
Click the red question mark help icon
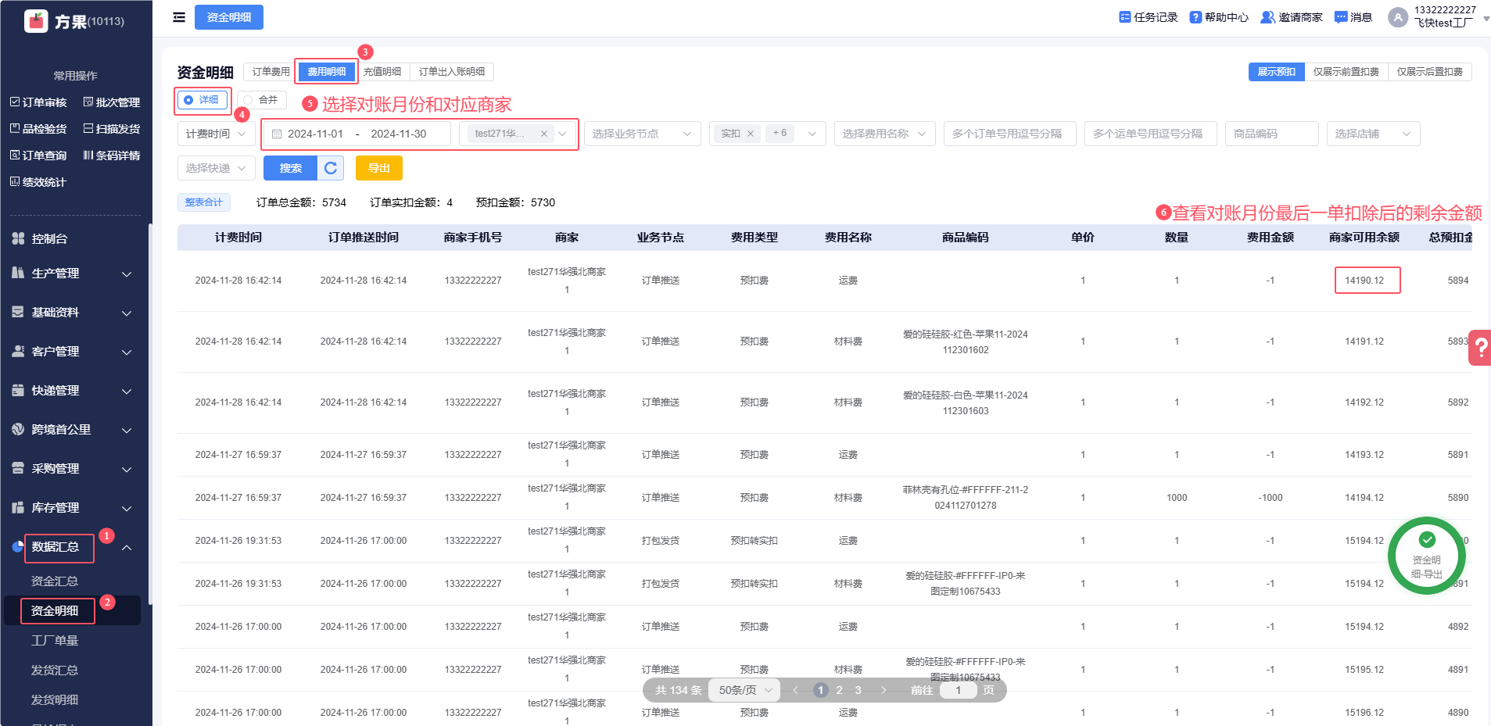pos(1481,348)
